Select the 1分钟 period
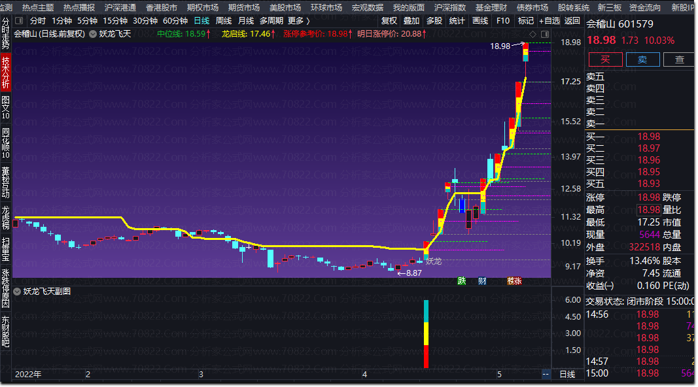The image size is (698, 387). (62, 21)
